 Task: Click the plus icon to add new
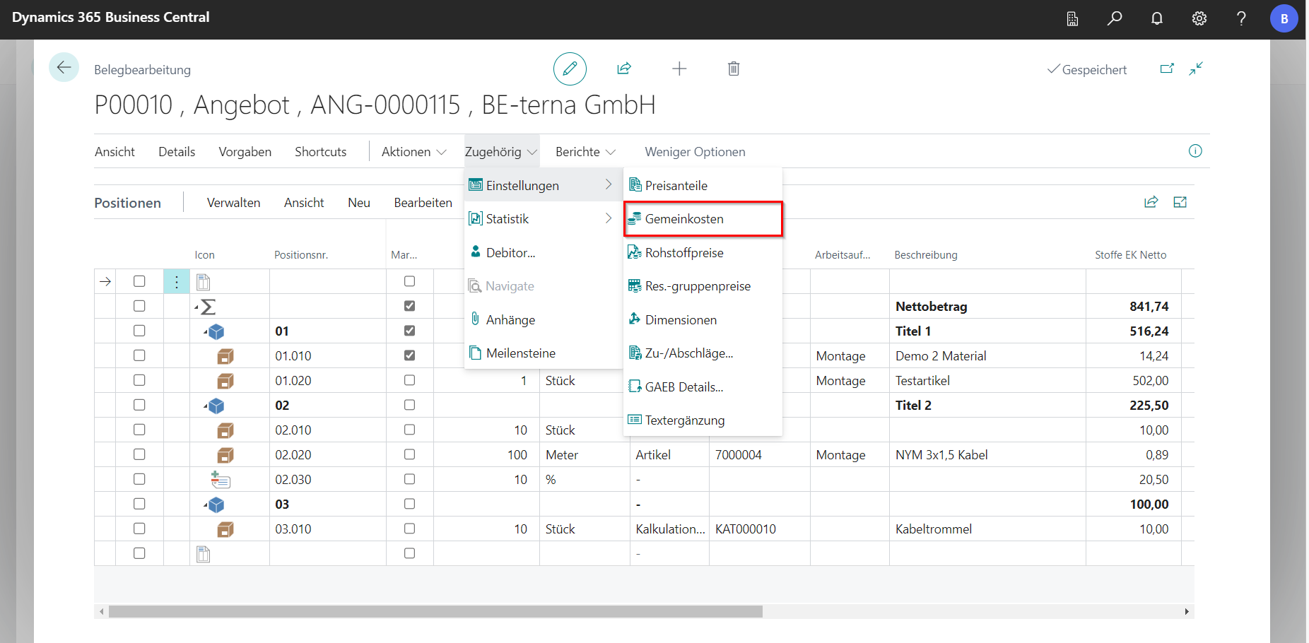[x=679, y=69]
